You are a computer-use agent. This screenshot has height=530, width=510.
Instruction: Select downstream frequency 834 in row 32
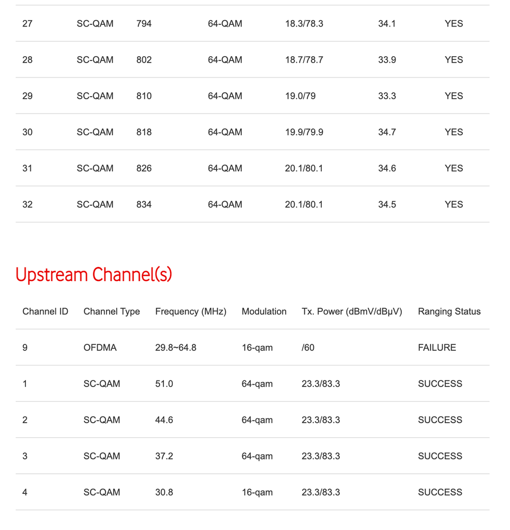144,204
